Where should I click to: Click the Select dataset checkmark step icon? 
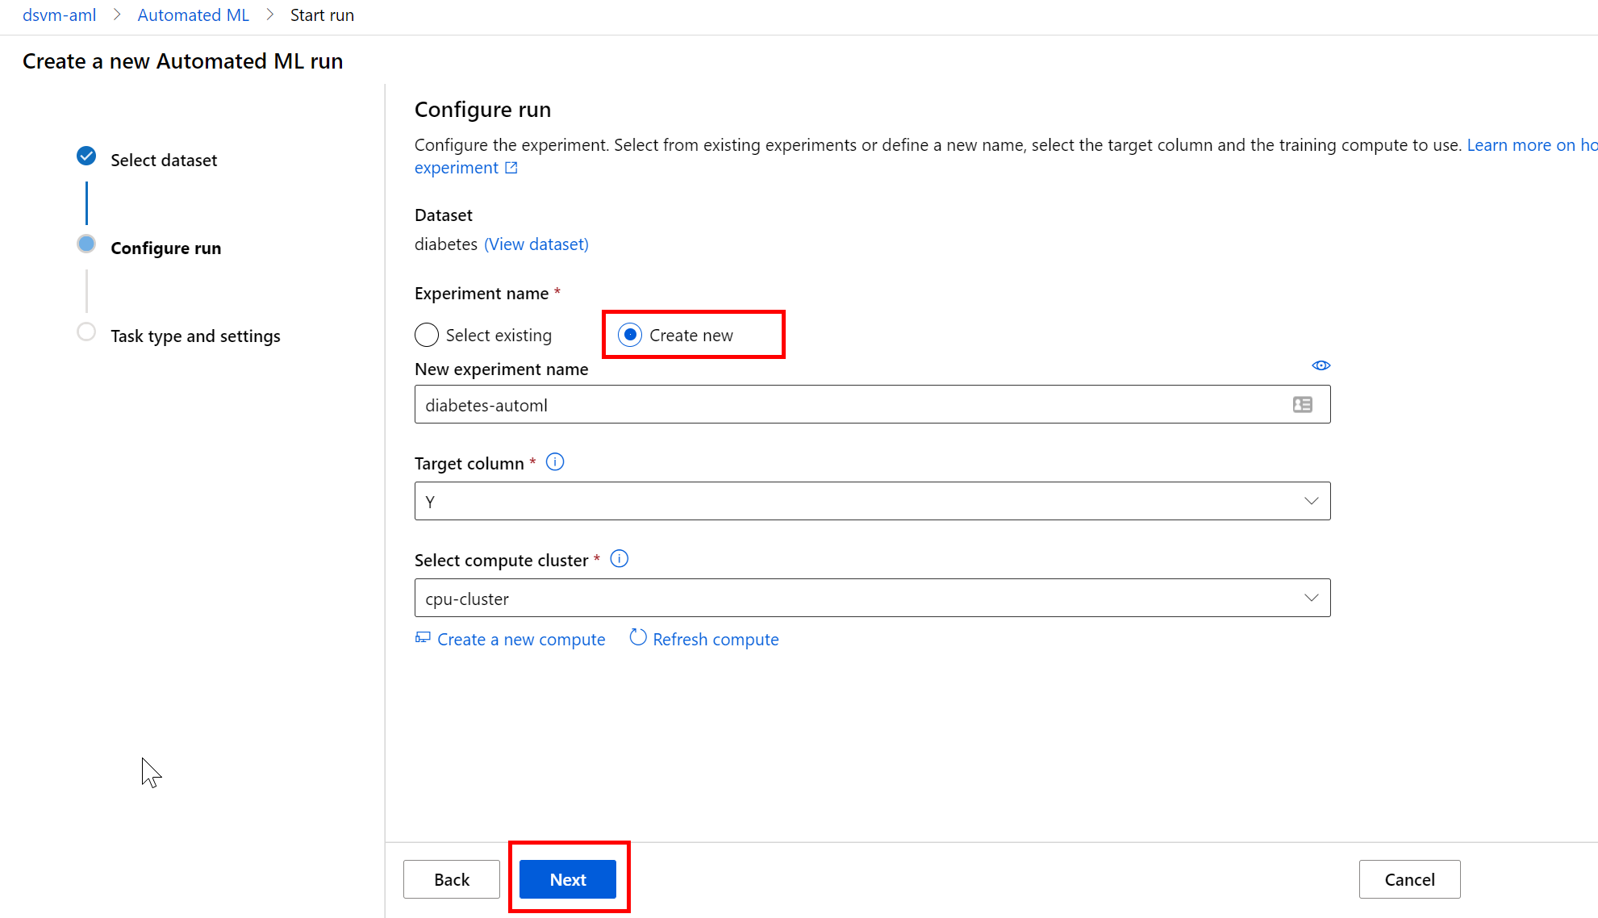pos(86,156)
